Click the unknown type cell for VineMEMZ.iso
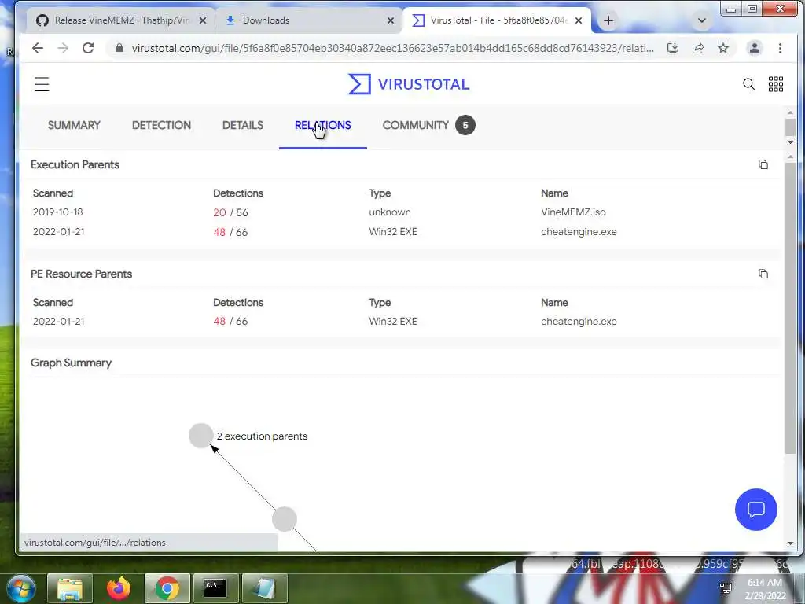Screen dimensions: 805x604 (x=390, y=212)
